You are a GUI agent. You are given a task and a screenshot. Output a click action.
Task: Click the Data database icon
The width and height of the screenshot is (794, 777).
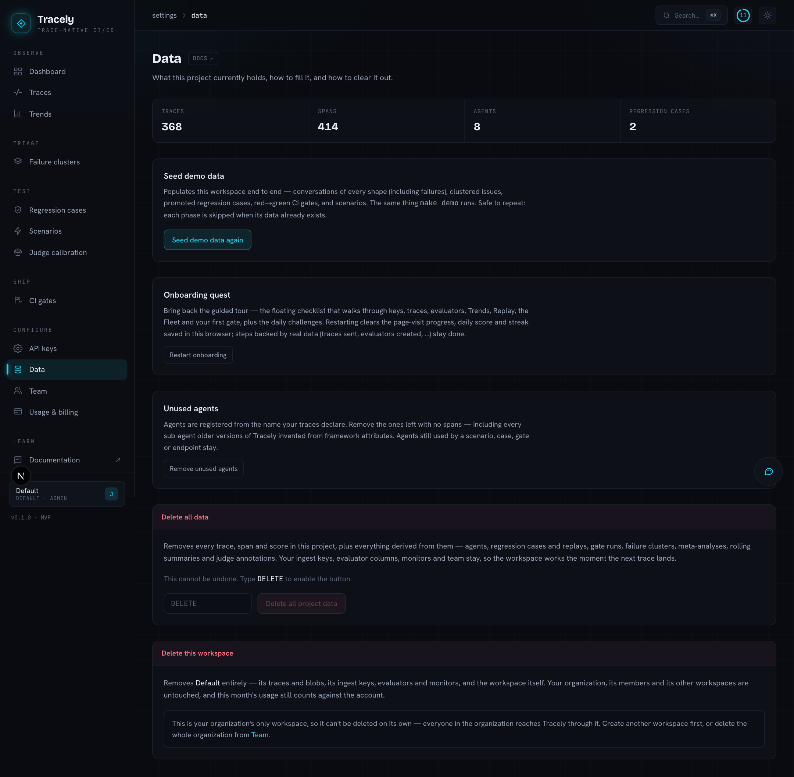18,369
